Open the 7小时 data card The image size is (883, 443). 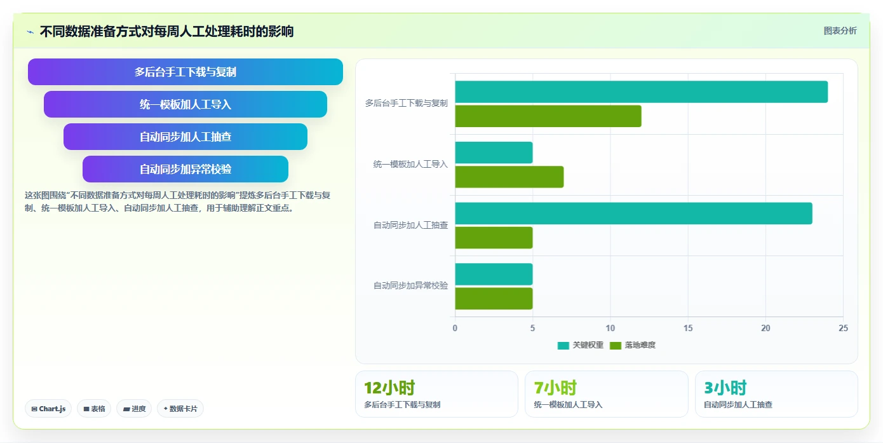click(x=607, y=394)
